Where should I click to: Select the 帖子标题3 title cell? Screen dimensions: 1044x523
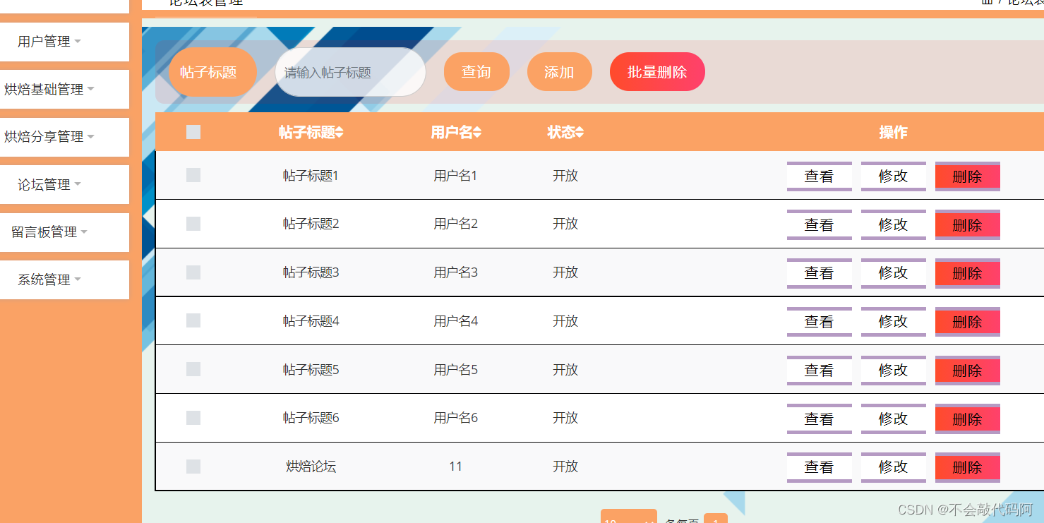(x=311, y=272)
